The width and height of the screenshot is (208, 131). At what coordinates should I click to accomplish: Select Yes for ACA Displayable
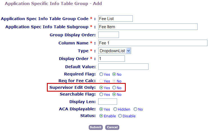pos(101,109)
